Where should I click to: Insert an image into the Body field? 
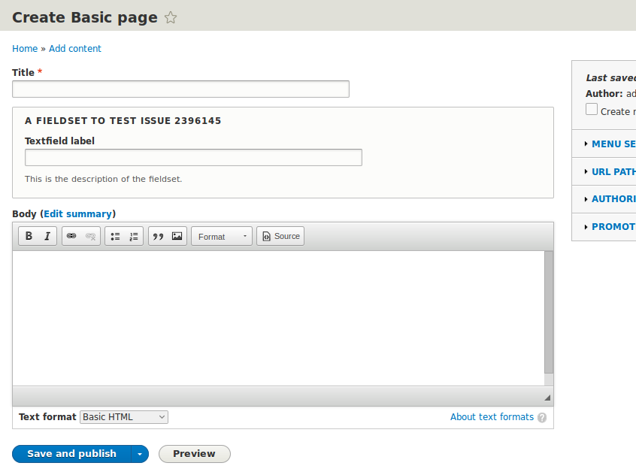click(176, 235)
